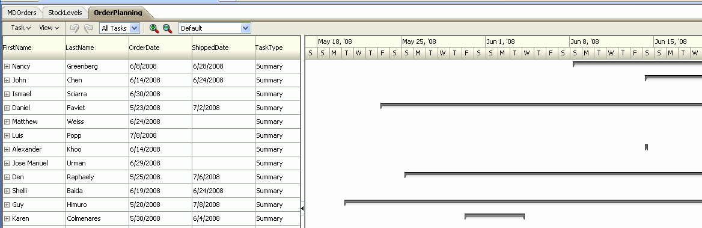Select the Jun 1, '08 week header

pos(527,42)
